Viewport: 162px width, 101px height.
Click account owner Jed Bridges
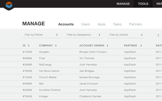[87, 71]
